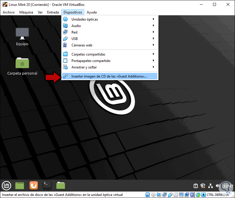Image resolution: width=235 pixels, height=198 pixels.
Task: Click the Red network icon in menu
Action: (x=65, y=32)
